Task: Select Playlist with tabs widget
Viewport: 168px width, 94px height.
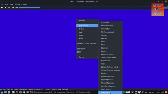Action: pos(111,77)
